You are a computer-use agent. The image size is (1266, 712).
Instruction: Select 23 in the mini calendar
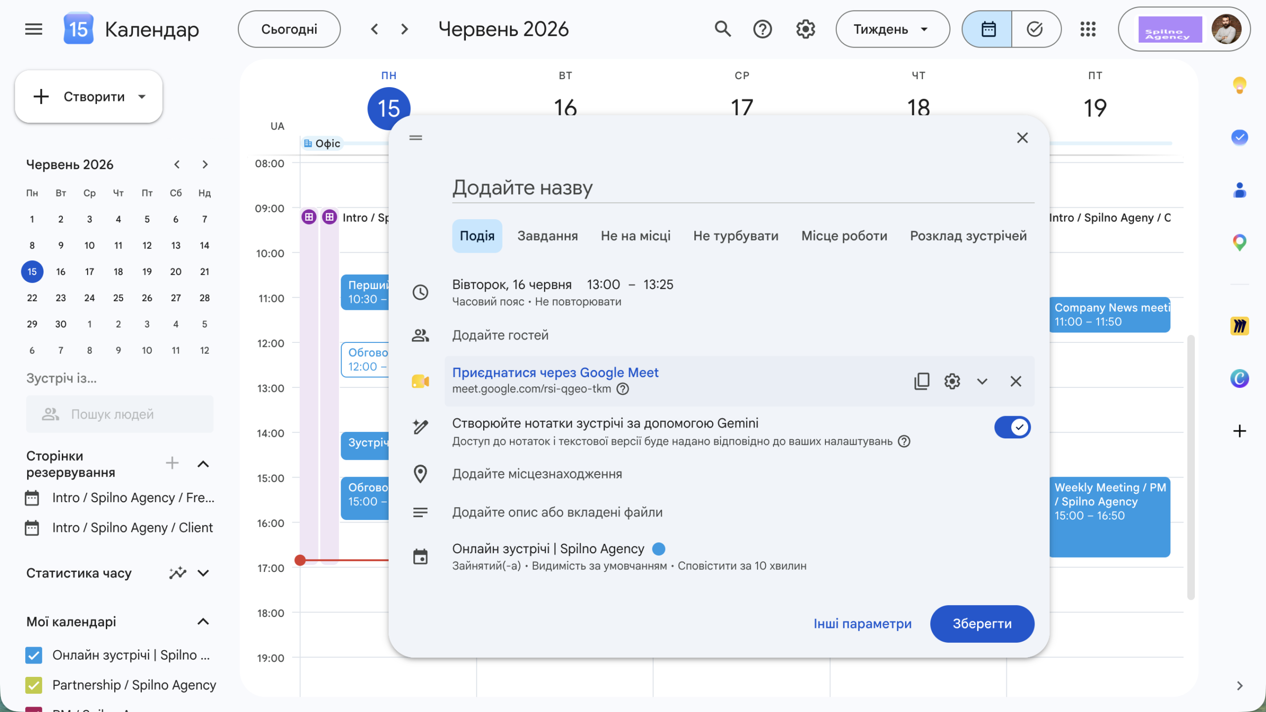(x=61, y=298)
